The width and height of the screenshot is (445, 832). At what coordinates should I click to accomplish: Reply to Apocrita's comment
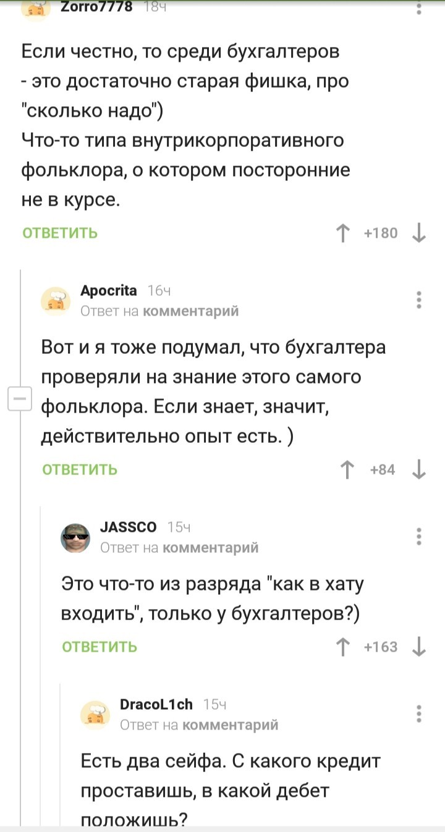coord(80,470)
